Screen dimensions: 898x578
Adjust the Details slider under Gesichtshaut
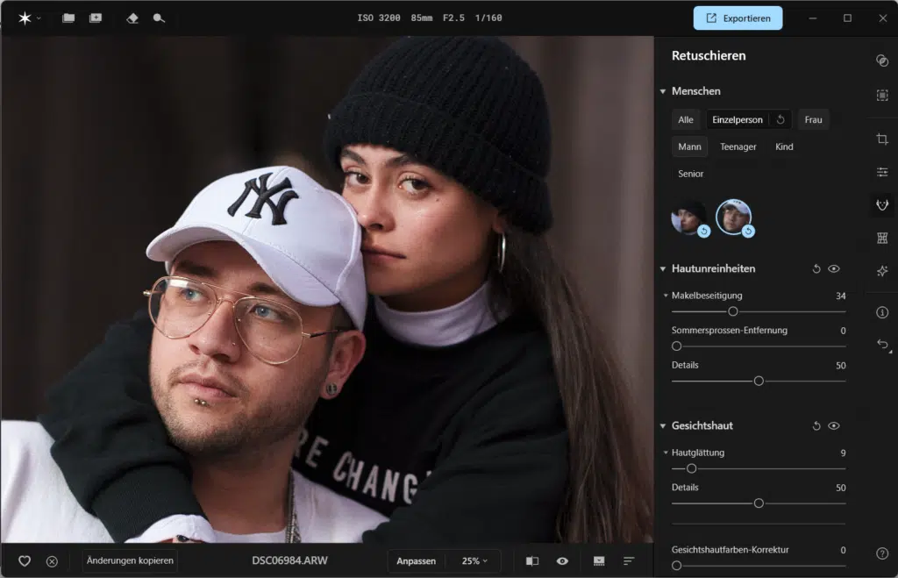pyautogui.click(x=759, y=503)
